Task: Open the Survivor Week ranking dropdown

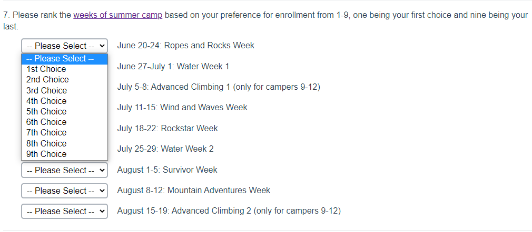Action: [64, 170]
